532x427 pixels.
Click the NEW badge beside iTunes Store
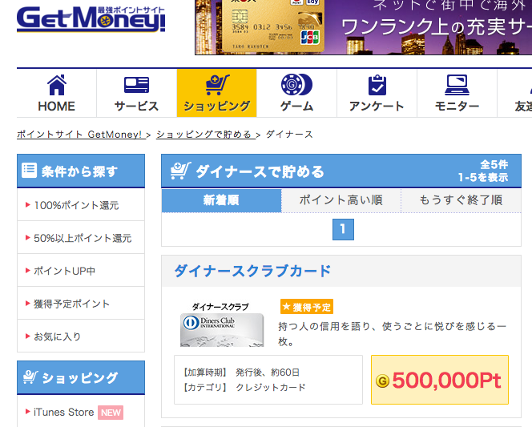click(111, 413)
